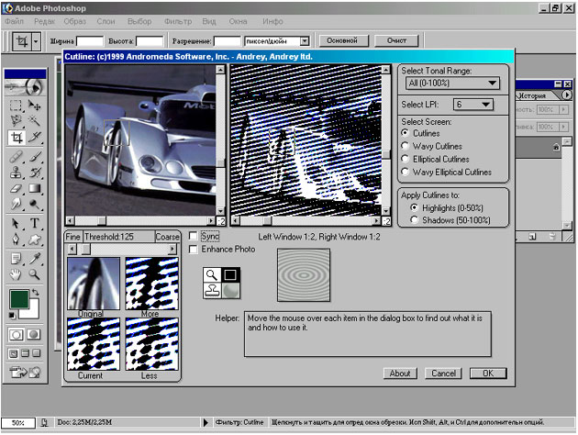Jump to ImageReady icon in toolbox

pos(25,373)
